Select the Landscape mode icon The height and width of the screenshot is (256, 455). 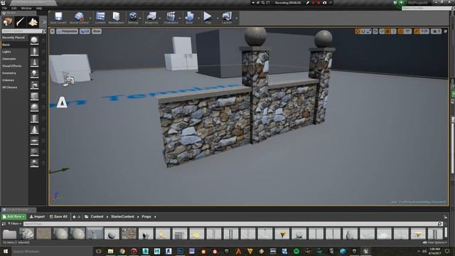click(x=33, y=22)
